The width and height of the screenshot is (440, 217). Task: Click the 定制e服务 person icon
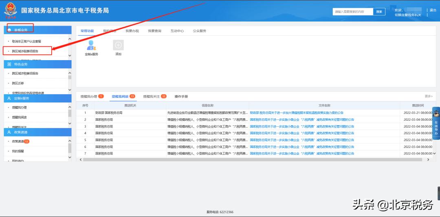91,45
